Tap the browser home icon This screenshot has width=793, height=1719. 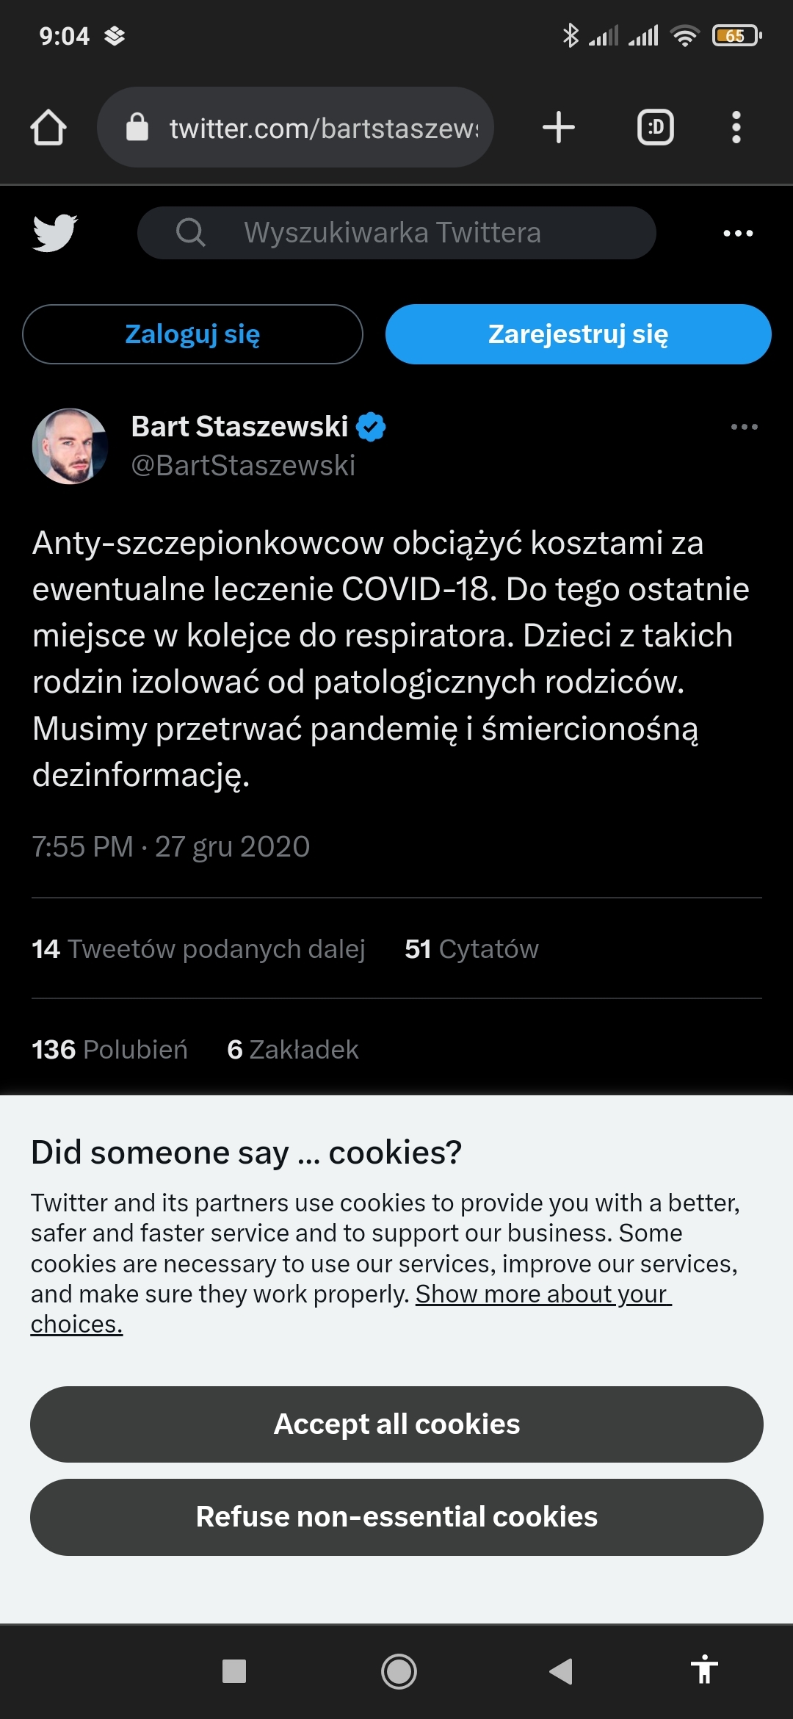48,128
